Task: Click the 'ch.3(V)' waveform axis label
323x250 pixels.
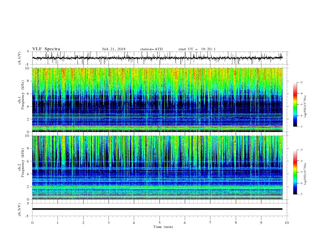Action: coord(20,210)
